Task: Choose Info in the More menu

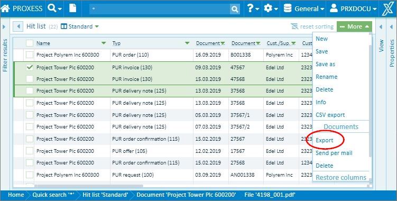Action: click(x=320, y=102)
